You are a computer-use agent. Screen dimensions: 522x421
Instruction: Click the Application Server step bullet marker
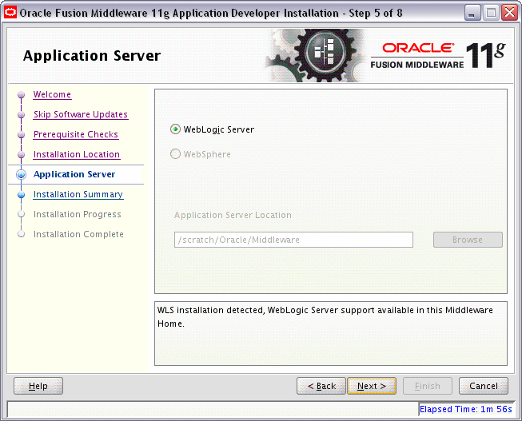[x=22, y=175]
